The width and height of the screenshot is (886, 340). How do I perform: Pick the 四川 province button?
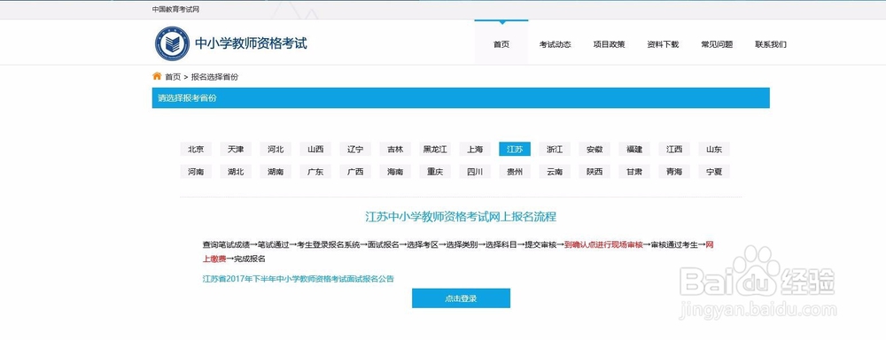tap(475, 172)
